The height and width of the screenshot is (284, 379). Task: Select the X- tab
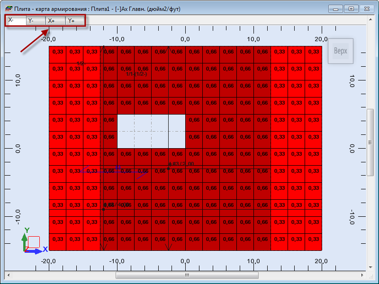(16, 20)
